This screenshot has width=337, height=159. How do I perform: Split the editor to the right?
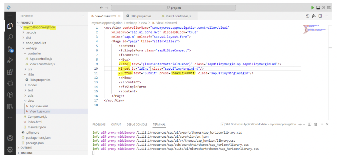click(320, 16)
